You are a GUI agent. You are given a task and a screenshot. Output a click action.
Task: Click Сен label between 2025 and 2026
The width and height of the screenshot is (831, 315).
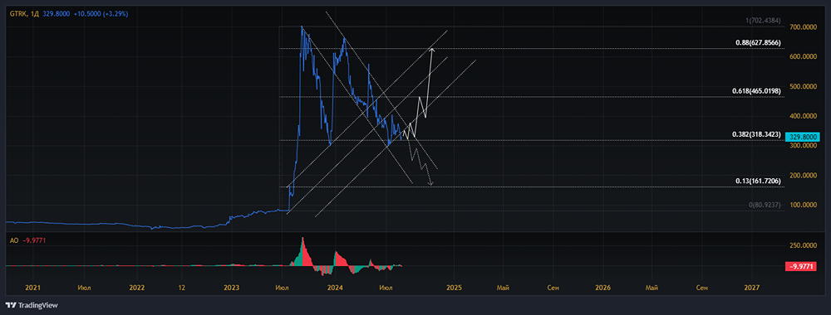coord(553,288)
